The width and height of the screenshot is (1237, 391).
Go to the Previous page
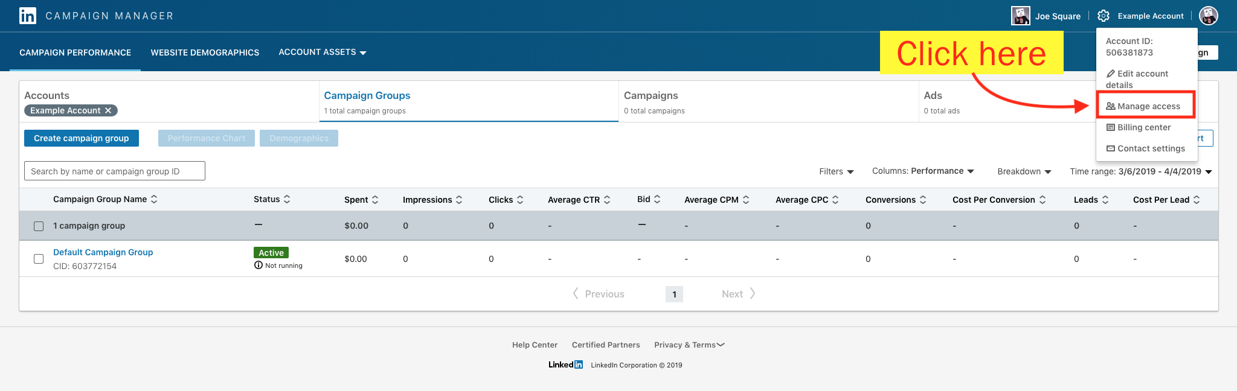599,294
